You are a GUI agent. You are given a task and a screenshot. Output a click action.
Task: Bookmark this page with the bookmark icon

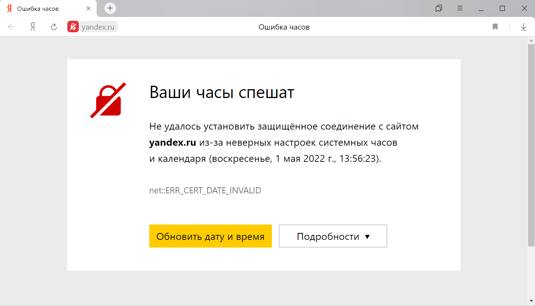[495, 27]
